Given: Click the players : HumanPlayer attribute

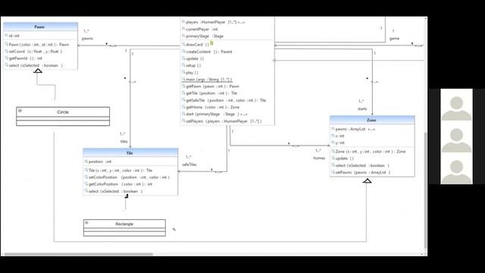Looking at the screenshot, I should pyautogui.click(x=214, y=22).
